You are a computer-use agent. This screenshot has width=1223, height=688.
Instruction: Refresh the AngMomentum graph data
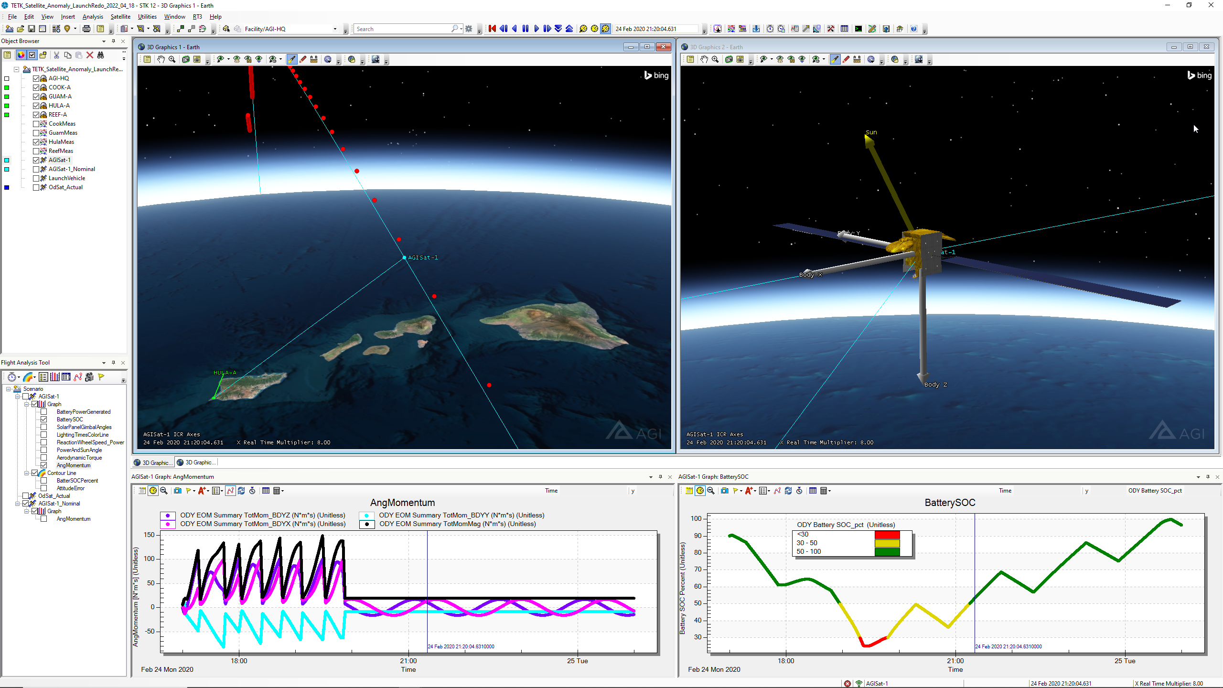(241, 490)
